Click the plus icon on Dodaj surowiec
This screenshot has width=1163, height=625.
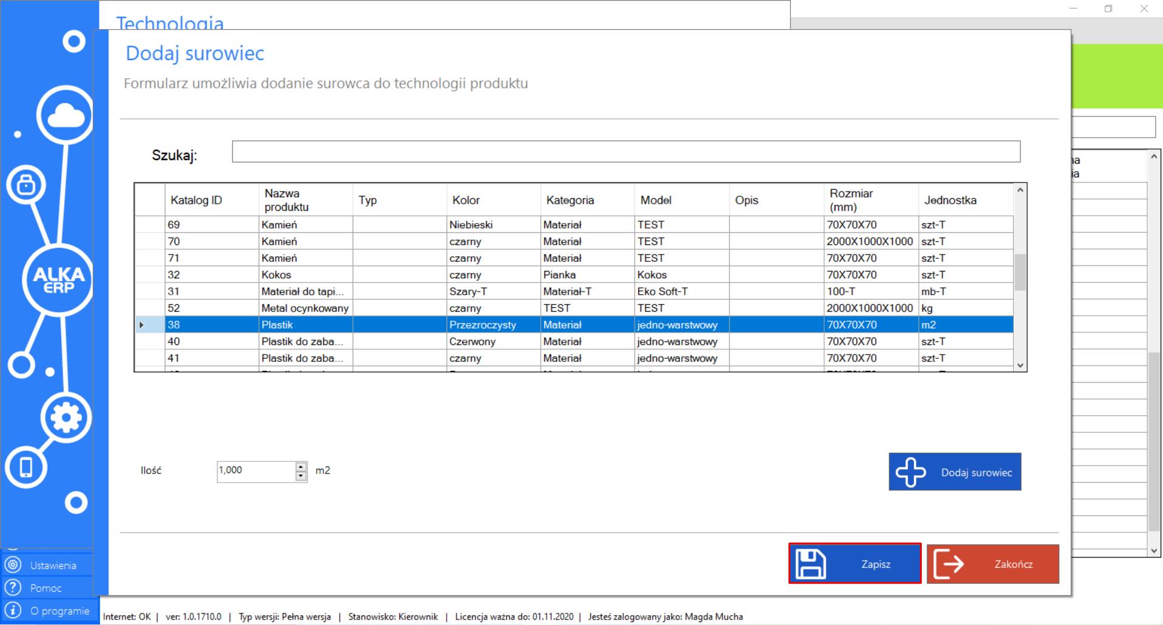point(911,472)
